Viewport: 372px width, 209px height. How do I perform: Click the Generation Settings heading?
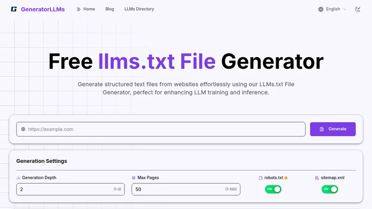(x=42, y=161)
